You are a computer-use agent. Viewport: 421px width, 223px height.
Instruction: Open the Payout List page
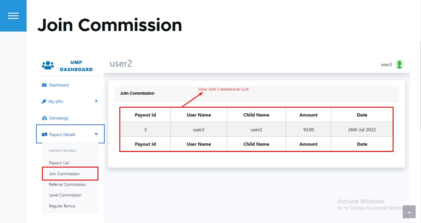tap(59, 163)
